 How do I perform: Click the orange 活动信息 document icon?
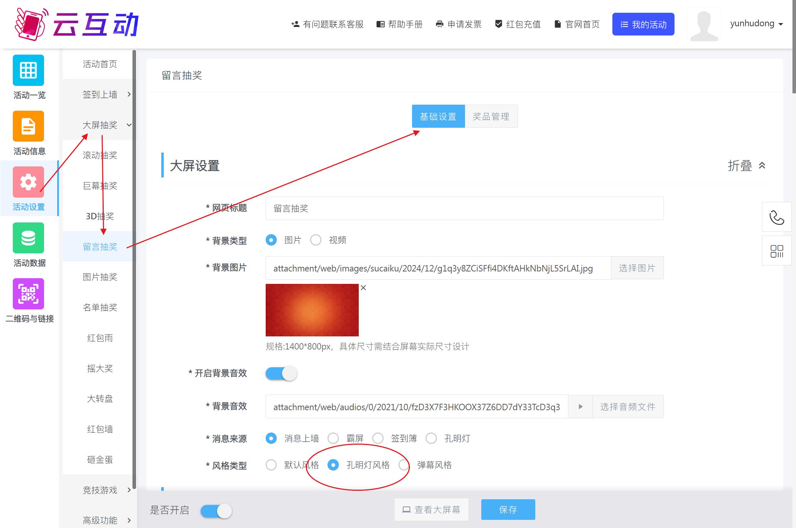[x=28, y=126]
